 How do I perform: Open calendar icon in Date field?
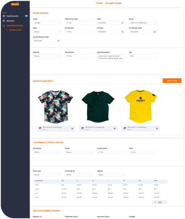122,23
